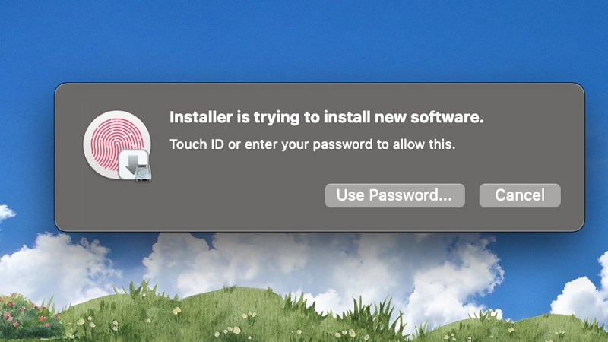Cancel the software installation prompt

tap(520, 195)
